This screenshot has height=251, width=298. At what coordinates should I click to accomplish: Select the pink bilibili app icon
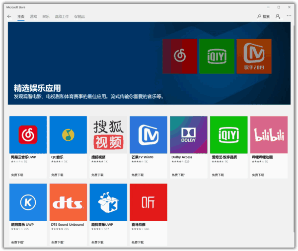[x=269, y=134]
